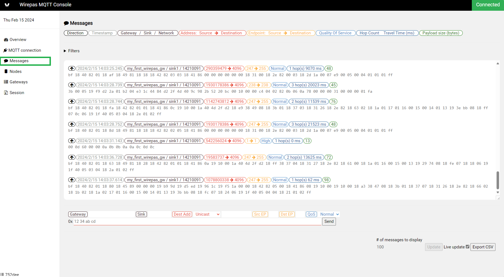Viewport: 504px width, 277px height.
Task: Click the '1 hop(s) 62 ms' pill
Action: click(305, 180)
